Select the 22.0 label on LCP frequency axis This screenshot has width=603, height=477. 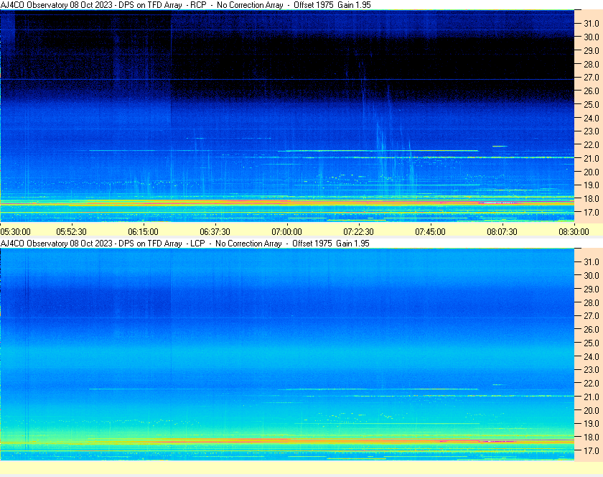pos(591,384)
